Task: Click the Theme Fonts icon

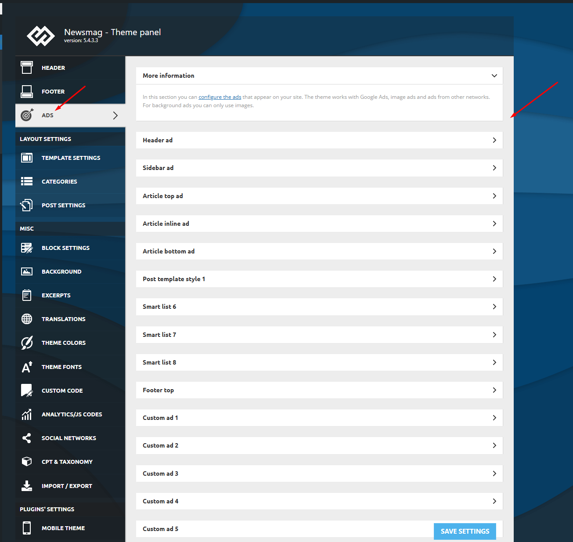Action: coord(27,367)
